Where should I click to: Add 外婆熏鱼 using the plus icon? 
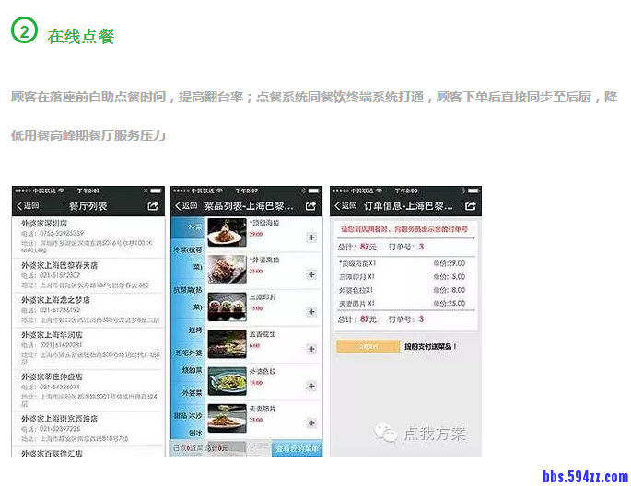(x=310, y=273)
